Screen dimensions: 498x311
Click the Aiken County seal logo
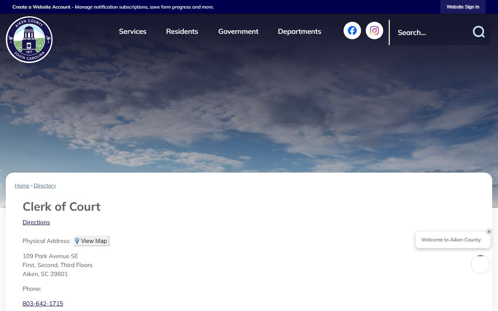coord(29,40)
